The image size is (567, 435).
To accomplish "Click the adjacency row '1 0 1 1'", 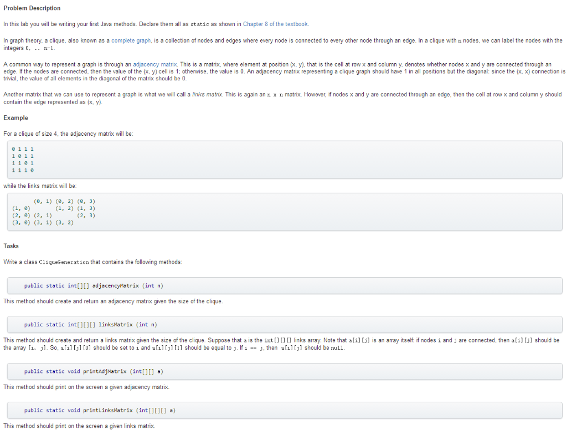I will point(22,156).
